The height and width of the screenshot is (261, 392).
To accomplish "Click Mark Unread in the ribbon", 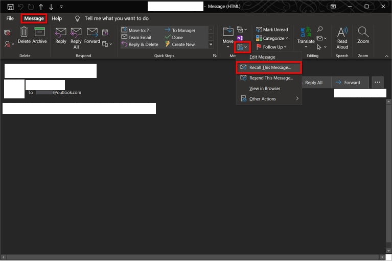I will [x=272, y=30].
